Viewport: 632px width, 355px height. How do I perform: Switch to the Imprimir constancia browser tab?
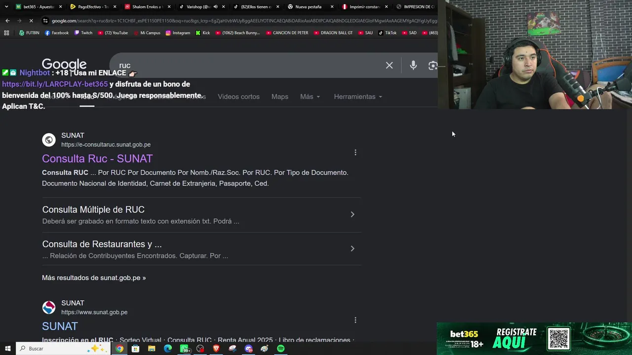tap(365, 7)
